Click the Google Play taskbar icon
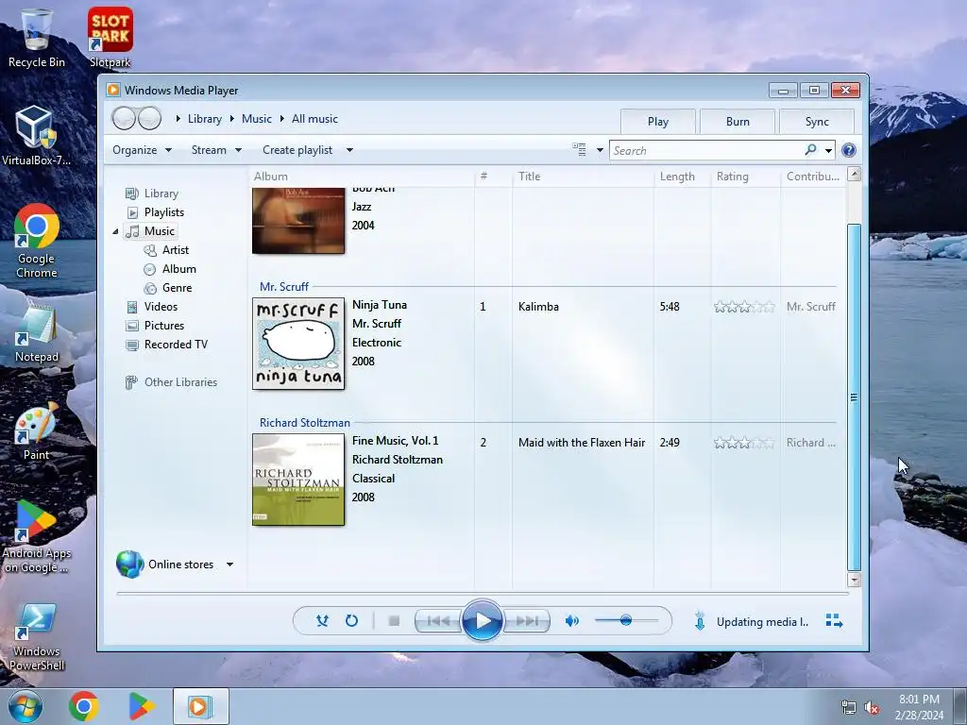 click(x=142, y=706)
